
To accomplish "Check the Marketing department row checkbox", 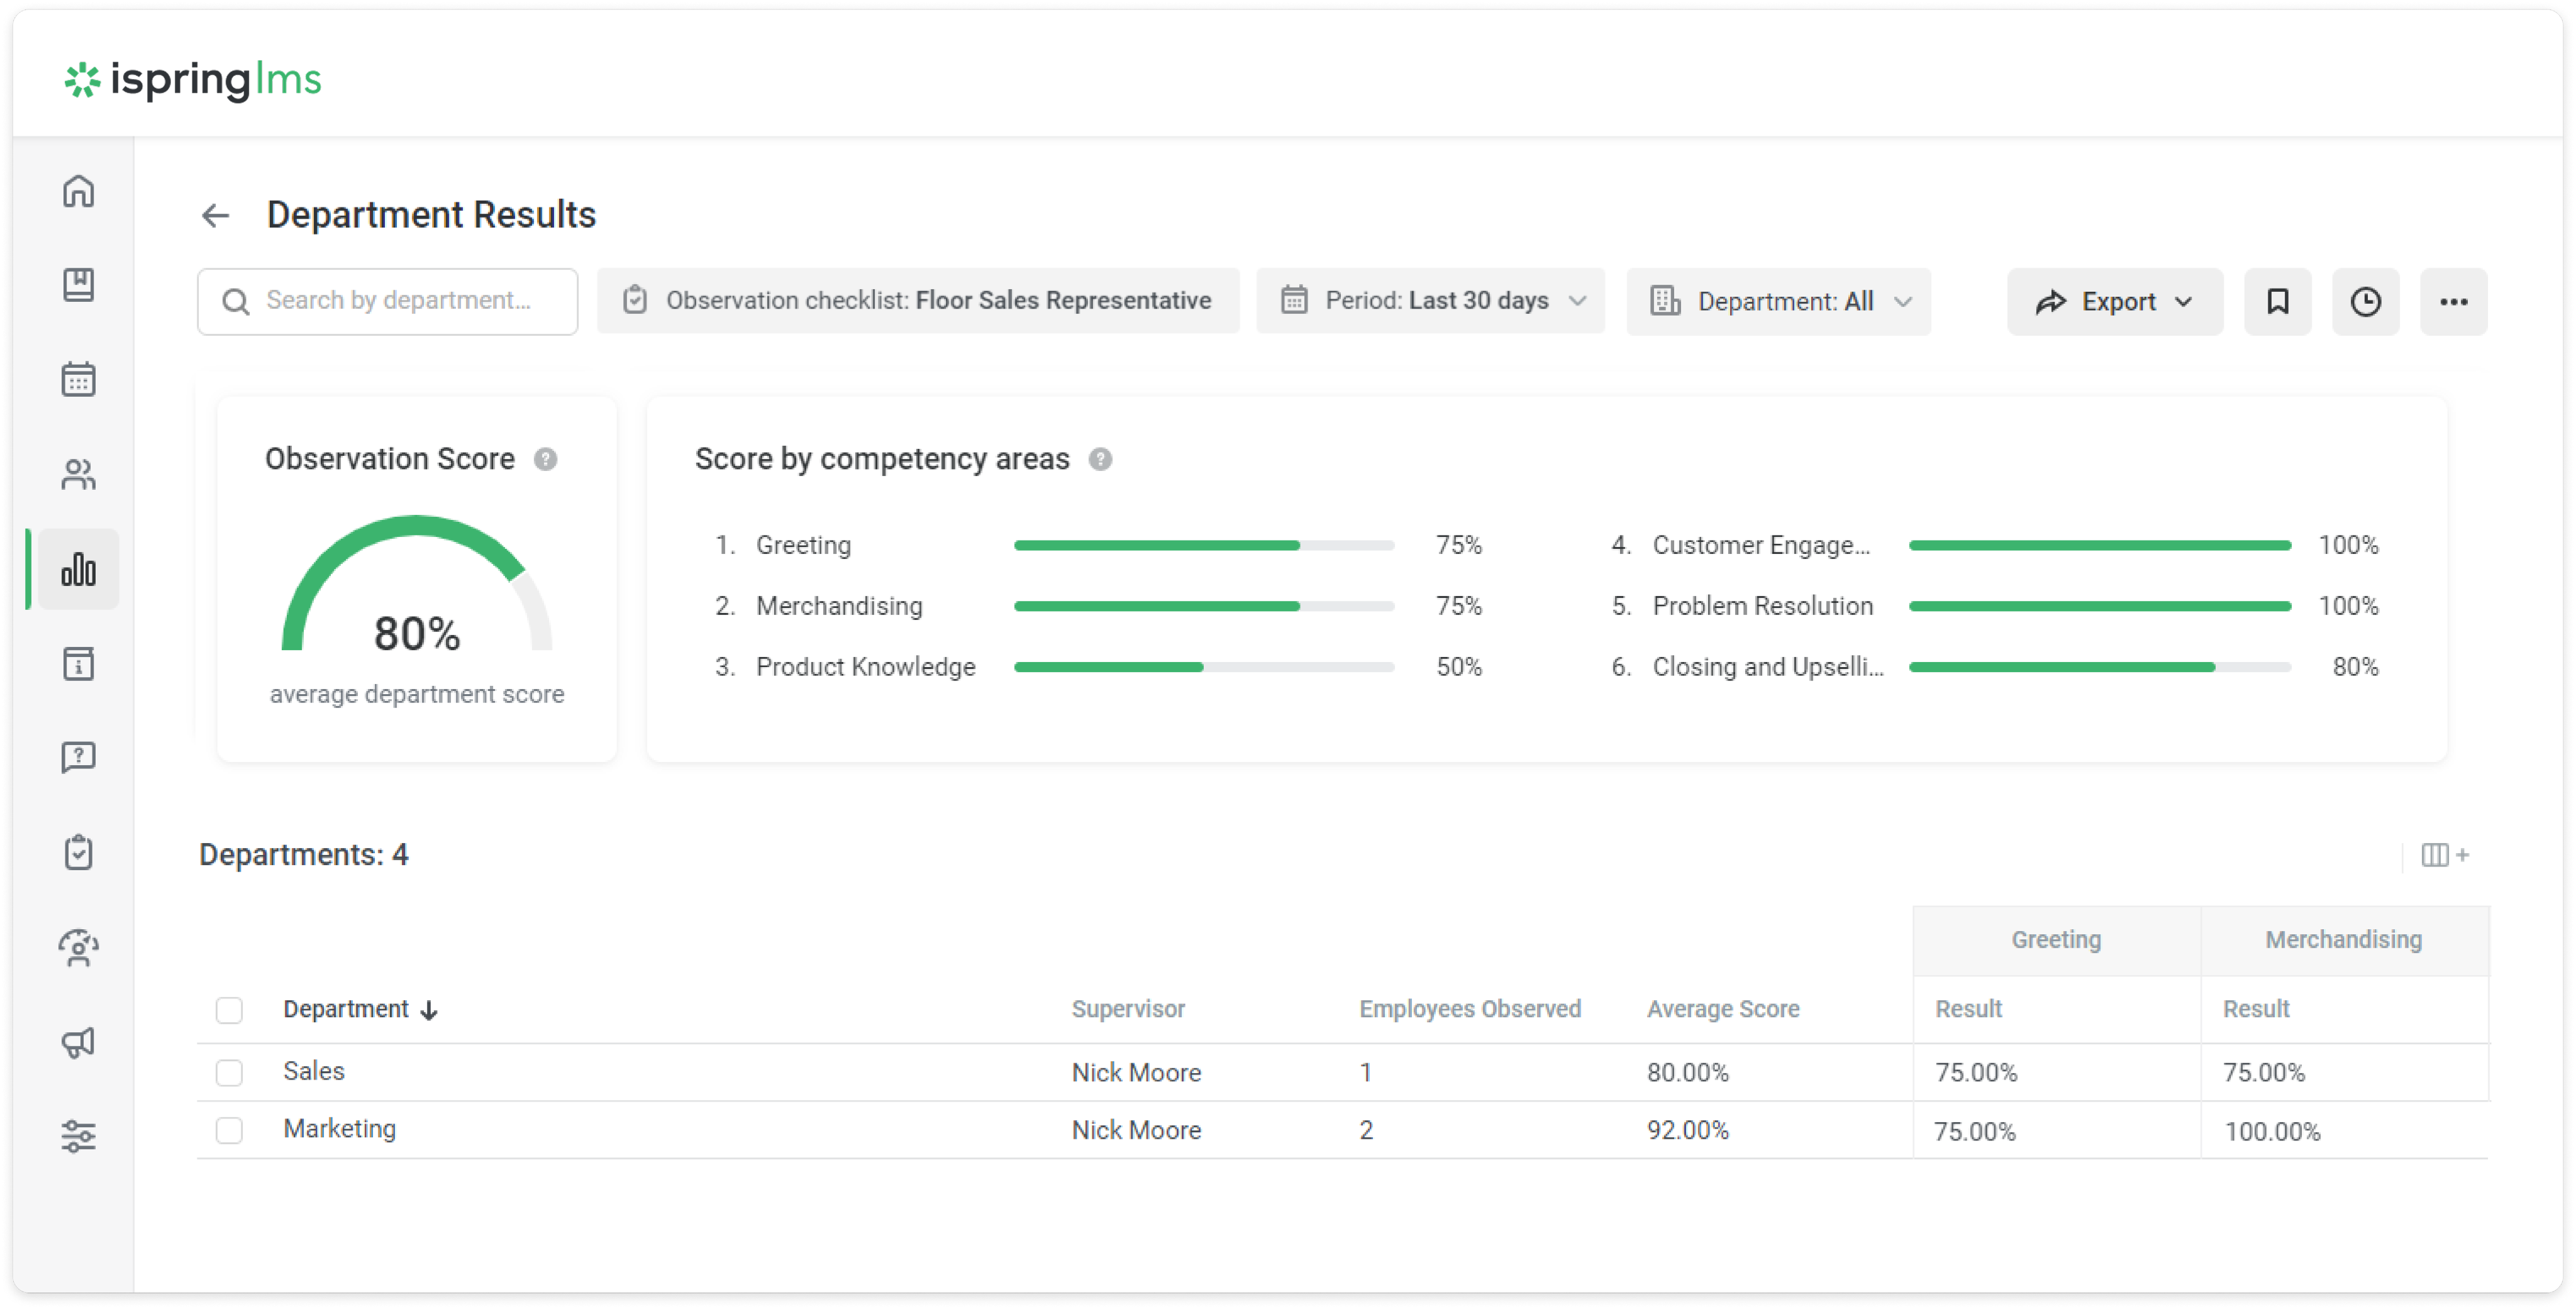I will point(229,1130).
